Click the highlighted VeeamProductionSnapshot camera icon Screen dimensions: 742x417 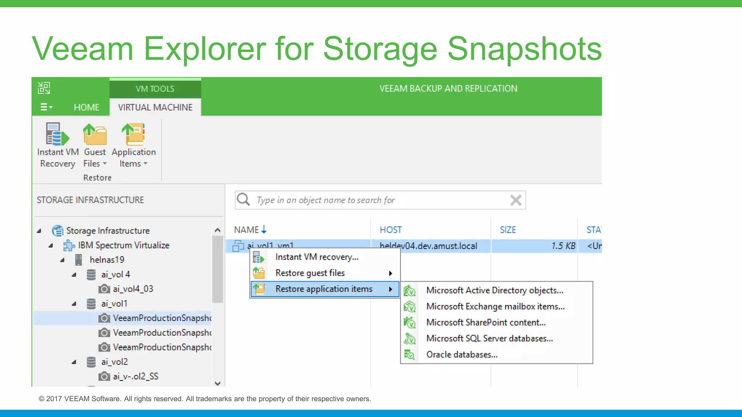104,318
